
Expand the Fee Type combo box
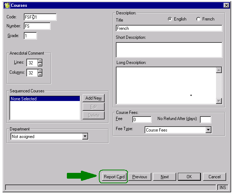tap(208, 130)
